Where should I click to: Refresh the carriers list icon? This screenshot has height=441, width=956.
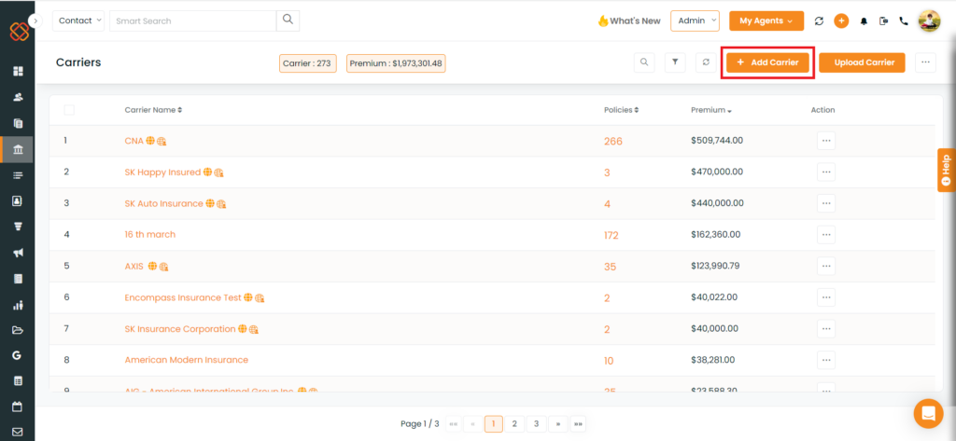[x=706, y=62]
